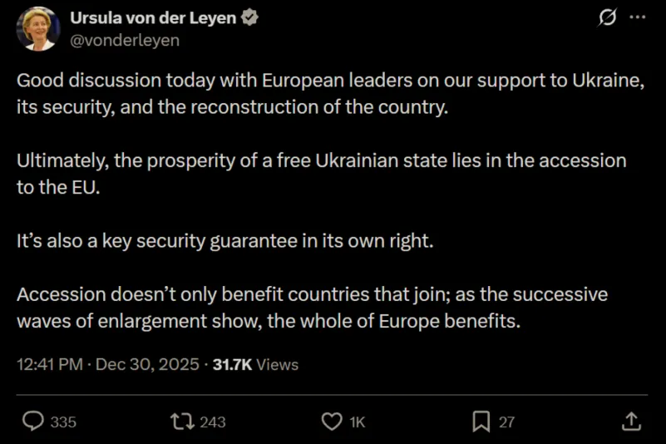Click the Dec 30, 2025 date
This screenshot has height=444, width=666.
(x=148, y=364)
